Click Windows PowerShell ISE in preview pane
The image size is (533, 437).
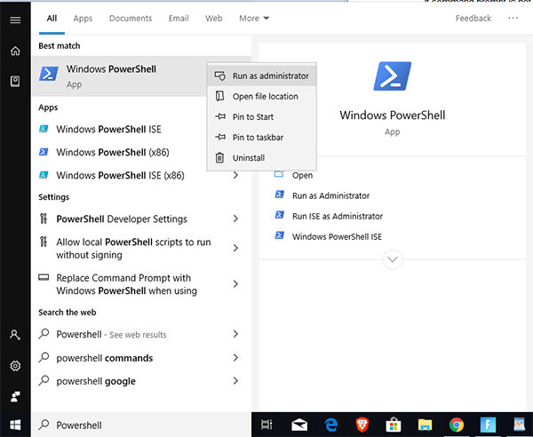click(337, 236)
